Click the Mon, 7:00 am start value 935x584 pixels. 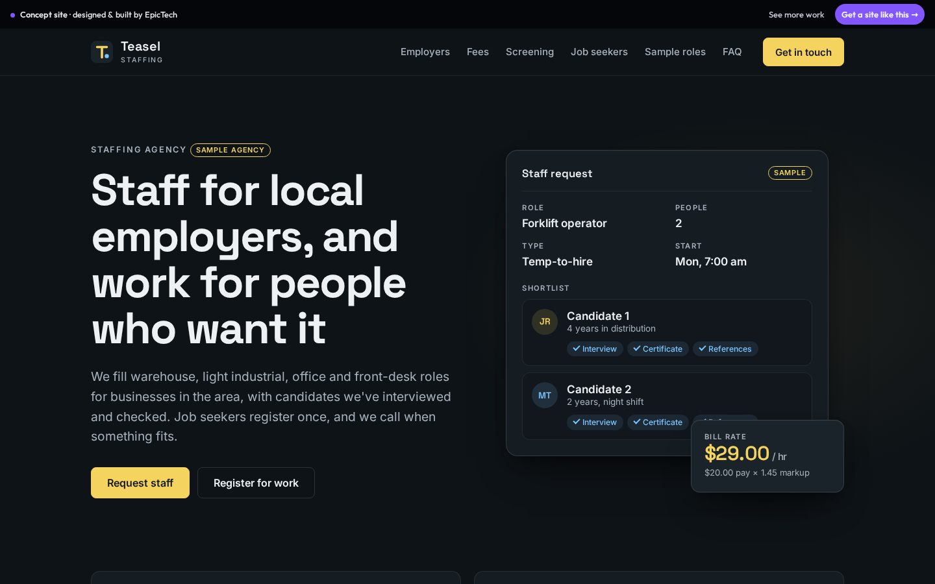[711, 262]
